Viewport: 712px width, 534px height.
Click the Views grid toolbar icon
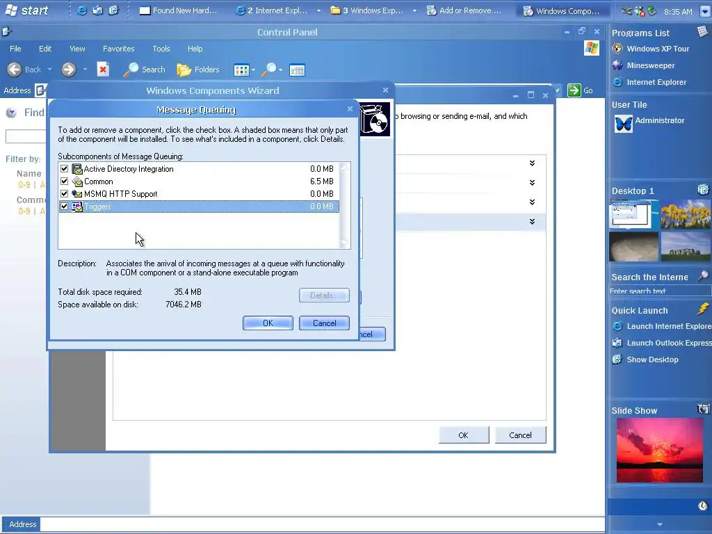pyautogui.click(x=241, y=70)
